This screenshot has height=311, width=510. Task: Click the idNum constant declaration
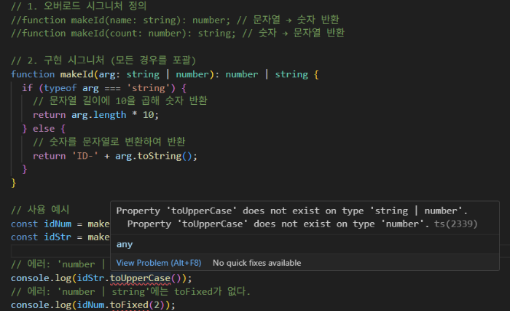[58, 224]
